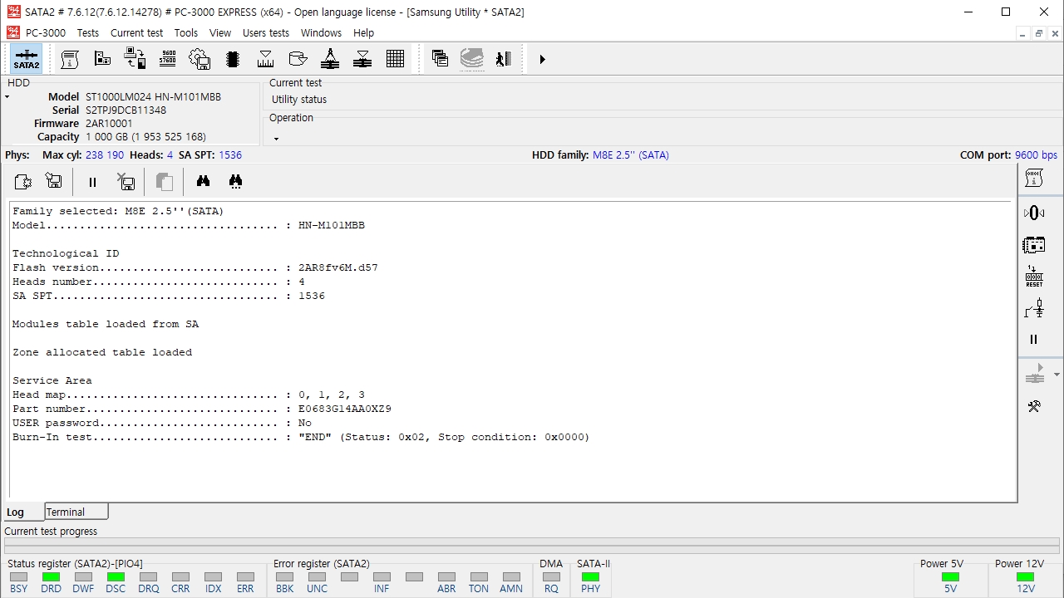The width and height of the screenshot is (1064, 598).
Task: Click the floppy with X icon
Action: coord(126,181)
